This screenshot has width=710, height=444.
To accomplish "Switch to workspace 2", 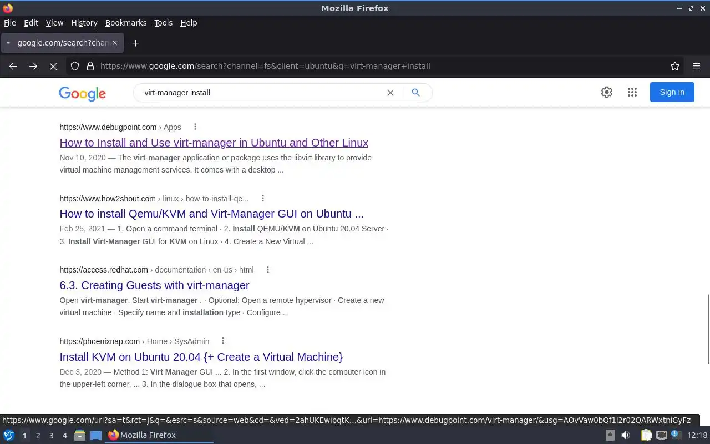I will [38, 436].
